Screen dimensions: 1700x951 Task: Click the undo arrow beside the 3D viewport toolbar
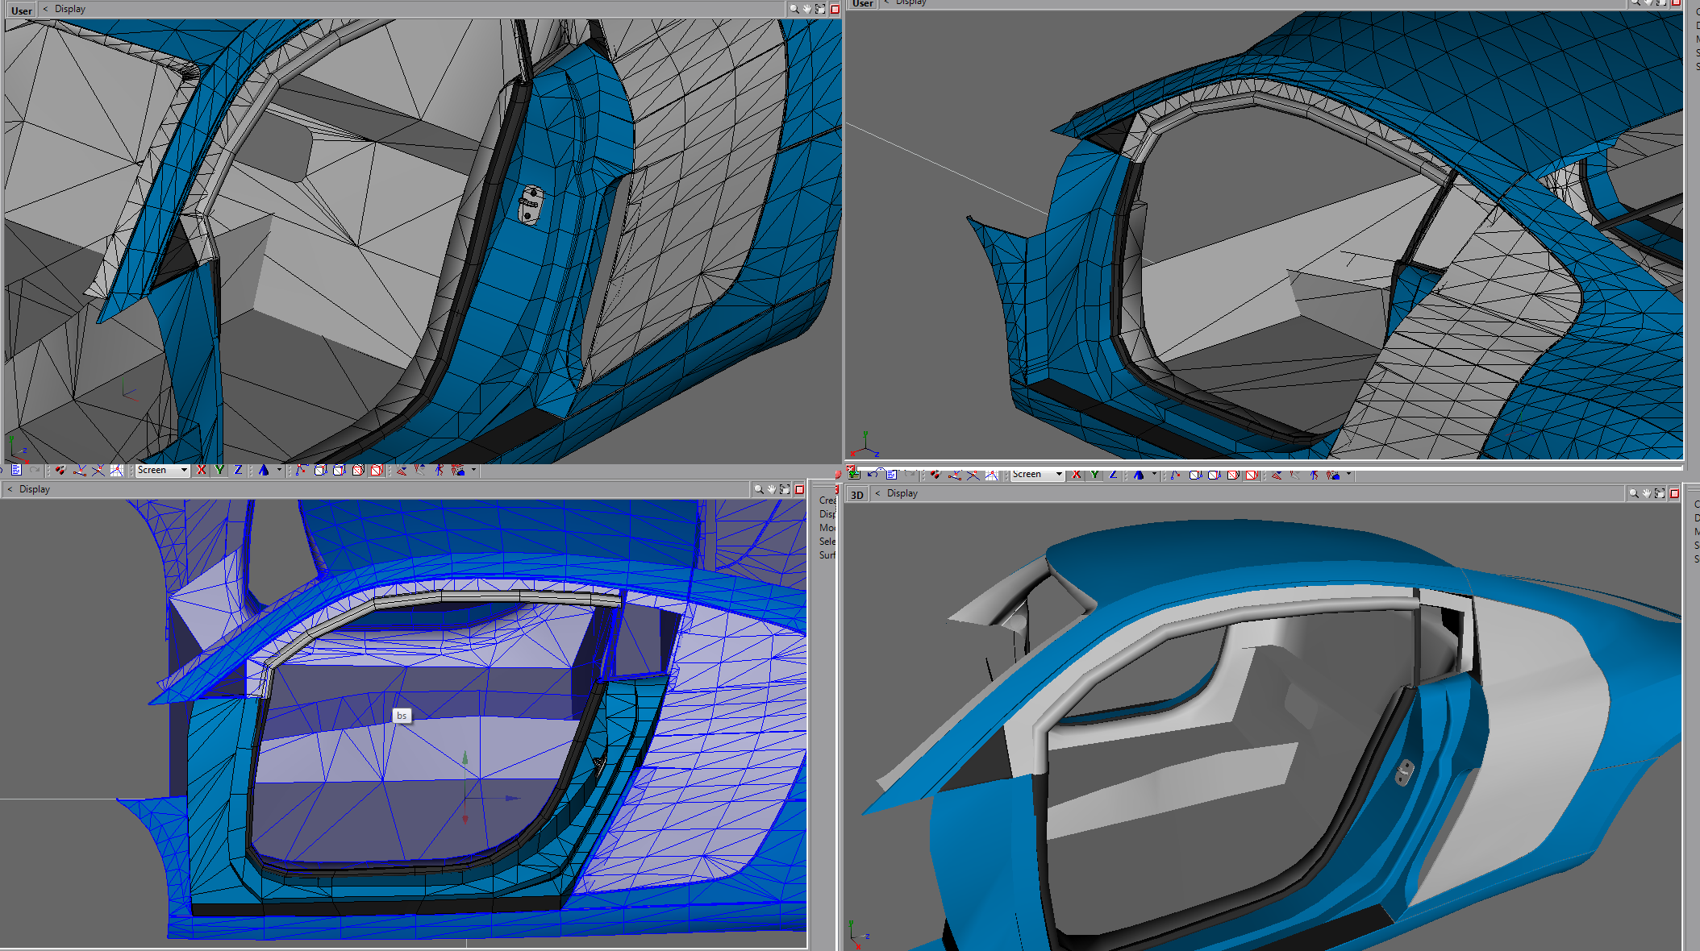873,475
